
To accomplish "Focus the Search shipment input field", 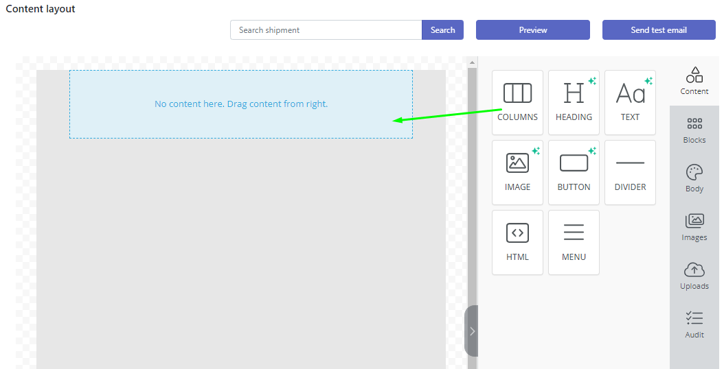I will pyautogui.click(x=326, y=30).
